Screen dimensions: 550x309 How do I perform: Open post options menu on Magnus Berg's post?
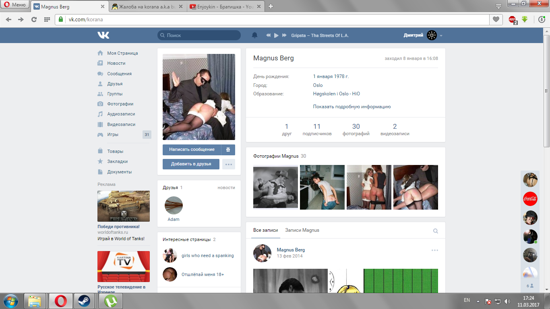point(435,250)
